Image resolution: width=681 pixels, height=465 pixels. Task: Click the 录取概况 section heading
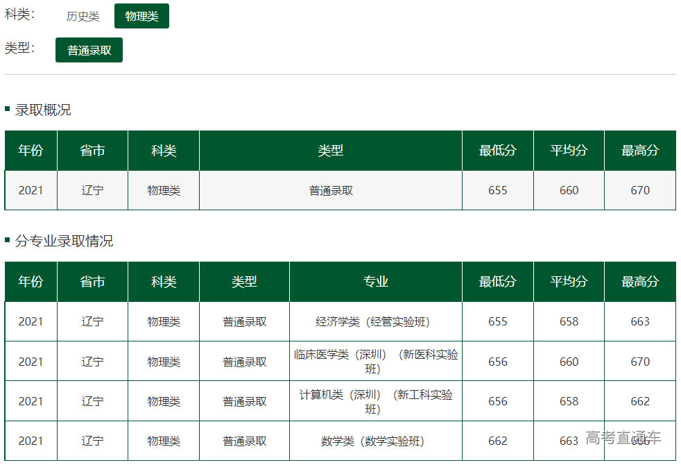[x=43, y=110]
